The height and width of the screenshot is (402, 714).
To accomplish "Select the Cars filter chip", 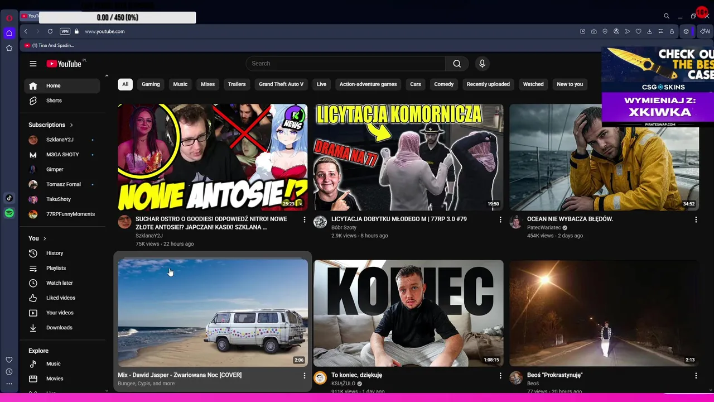I will (x=416, y=84).
